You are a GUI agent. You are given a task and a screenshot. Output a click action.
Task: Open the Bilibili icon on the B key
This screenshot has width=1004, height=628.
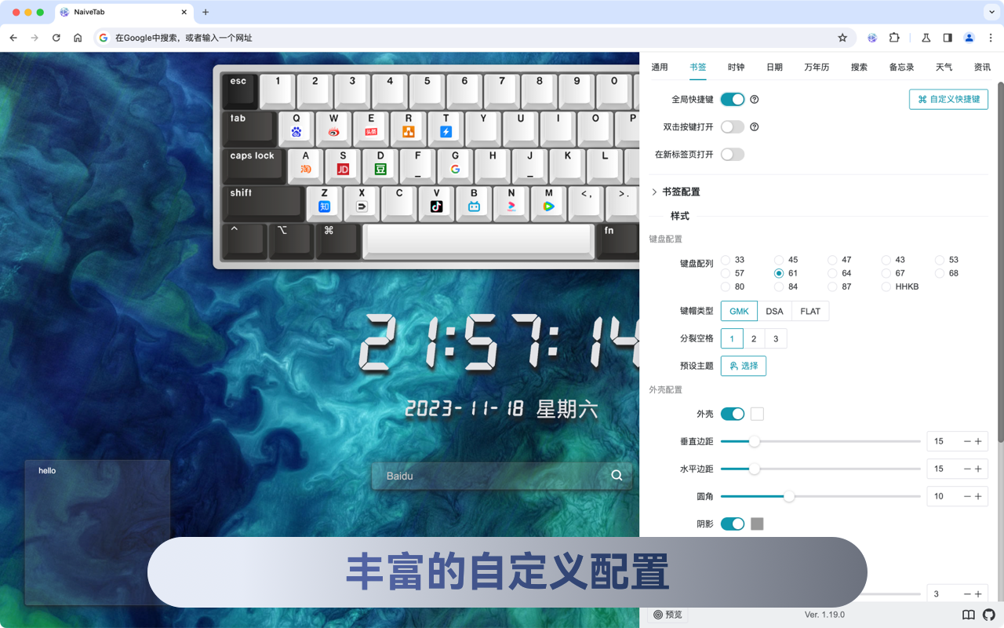click(x=474, y=205)
